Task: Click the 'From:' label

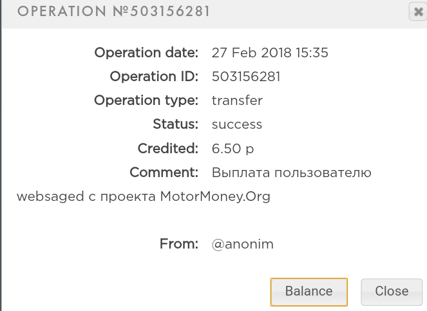Action: (178, 245)
